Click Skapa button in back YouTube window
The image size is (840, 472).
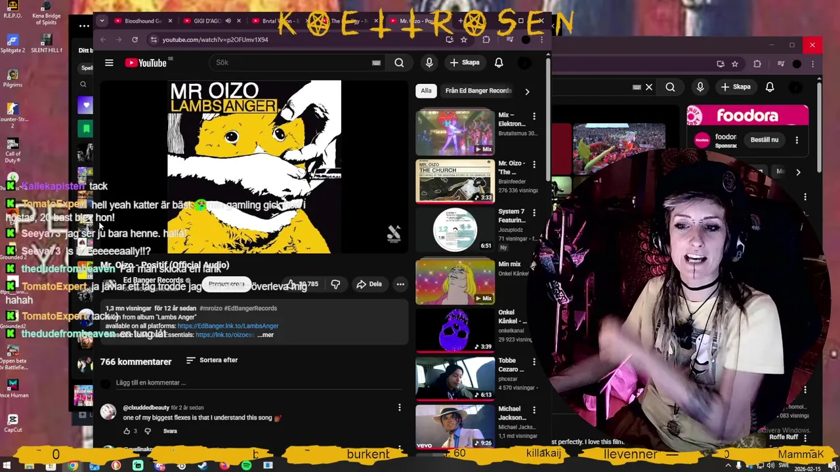click(736, 87)
